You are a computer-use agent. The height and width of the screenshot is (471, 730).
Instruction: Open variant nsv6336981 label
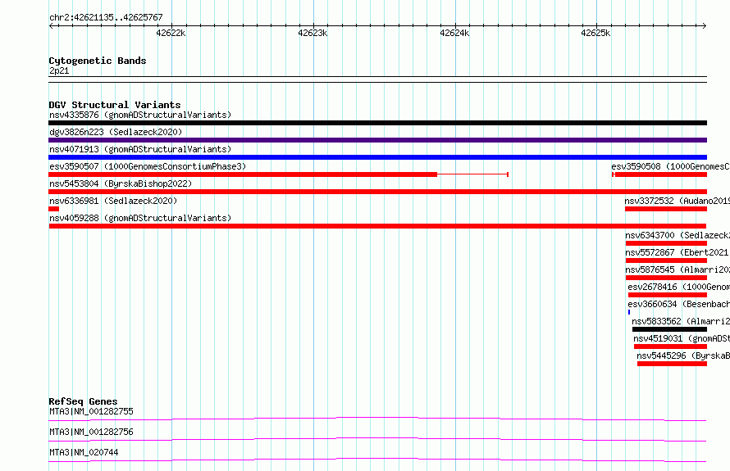click(113, 201)
